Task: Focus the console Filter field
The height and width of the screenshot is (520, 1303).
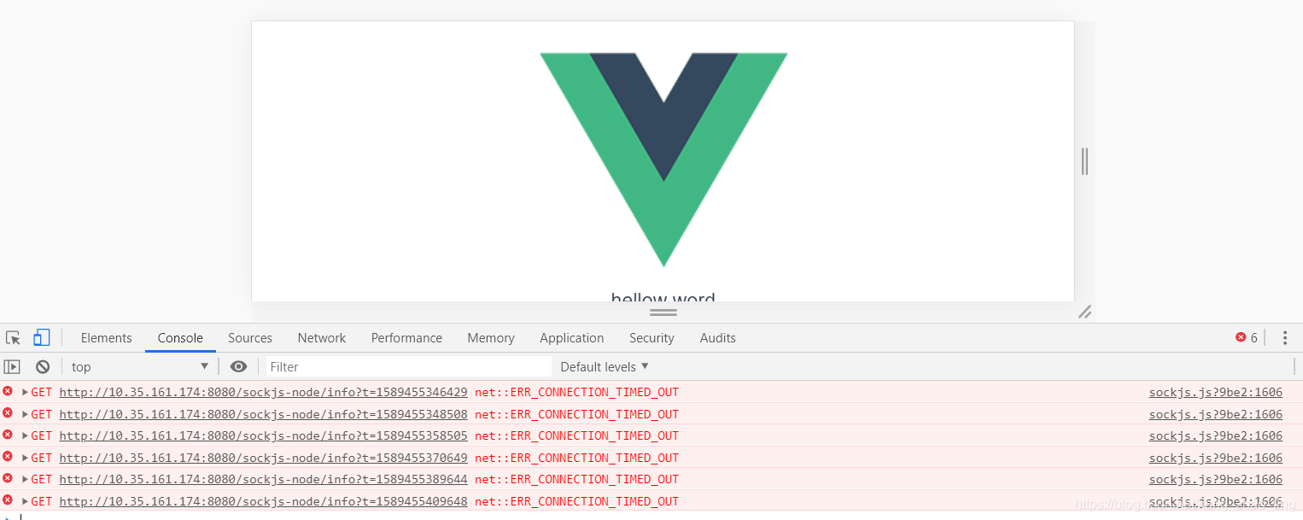Action: point(408,366)
